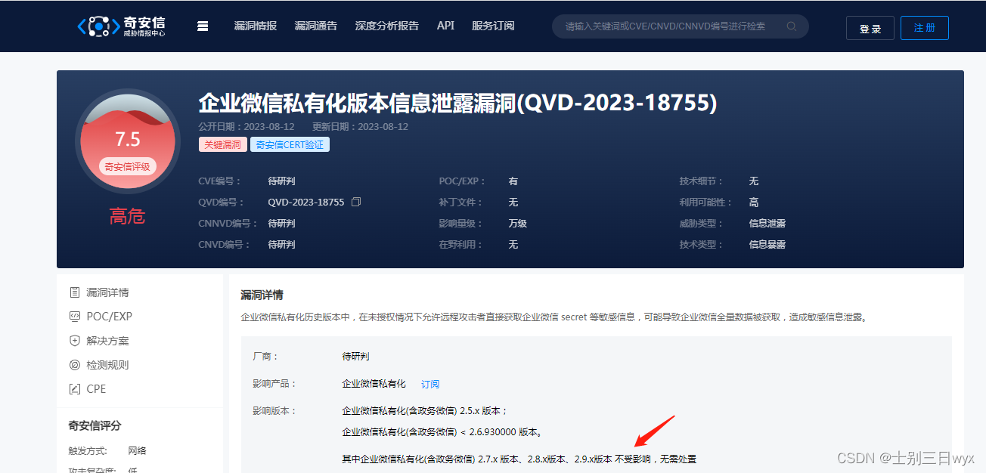The width and height of the screenshot is (986, 473).
Task: Select CPE in the sidebar
Action: click(96, 389)
